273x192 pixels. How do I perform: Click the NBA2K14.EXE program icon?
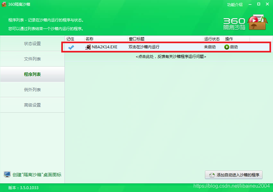88,47
